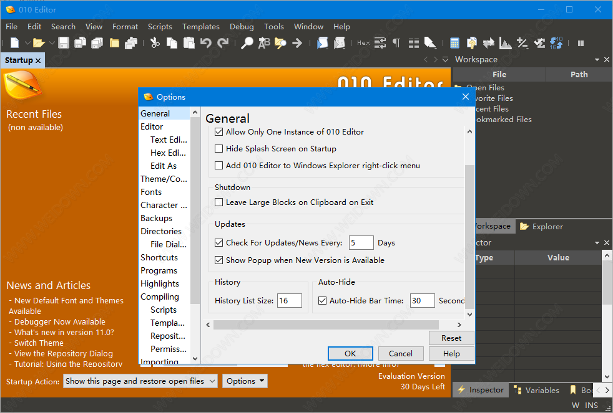The height and width of the screenshot is (413, 613).
Task: Click the Run Template icon
Action: pos(340,43)
